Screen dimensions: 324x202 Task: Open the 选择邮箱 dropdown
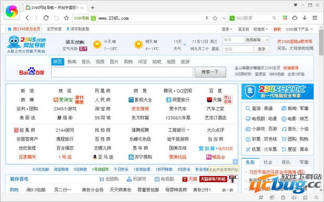coord(257,40)
